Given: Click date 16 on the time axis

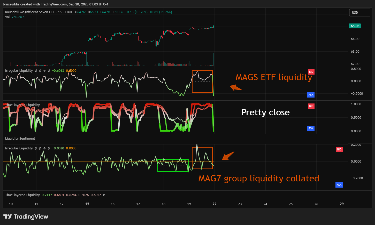Looking at the screenshot, I should [113, 204].
